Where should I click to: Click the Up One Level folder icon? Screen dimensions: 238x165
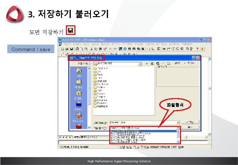point(152,63)
